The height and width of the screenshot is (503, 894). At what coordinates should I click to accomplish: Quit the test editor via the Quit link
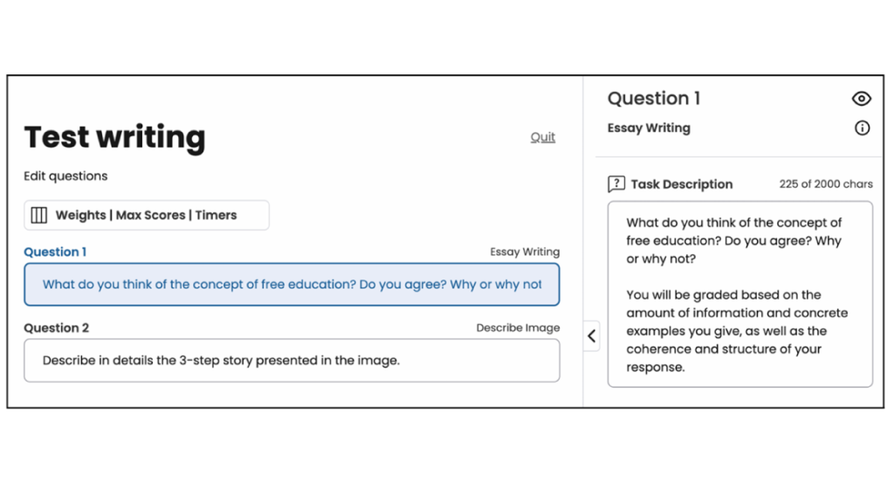tap(542, 137)
